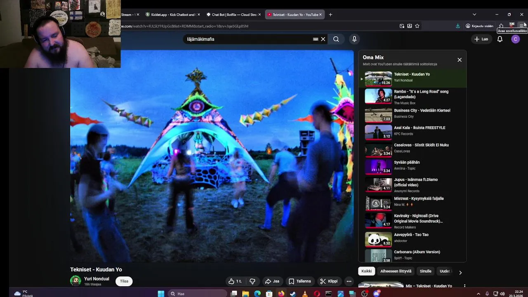This screenshot has width=528, height=297.
Task: Open more video actions ellipsis
Action: 349,281
